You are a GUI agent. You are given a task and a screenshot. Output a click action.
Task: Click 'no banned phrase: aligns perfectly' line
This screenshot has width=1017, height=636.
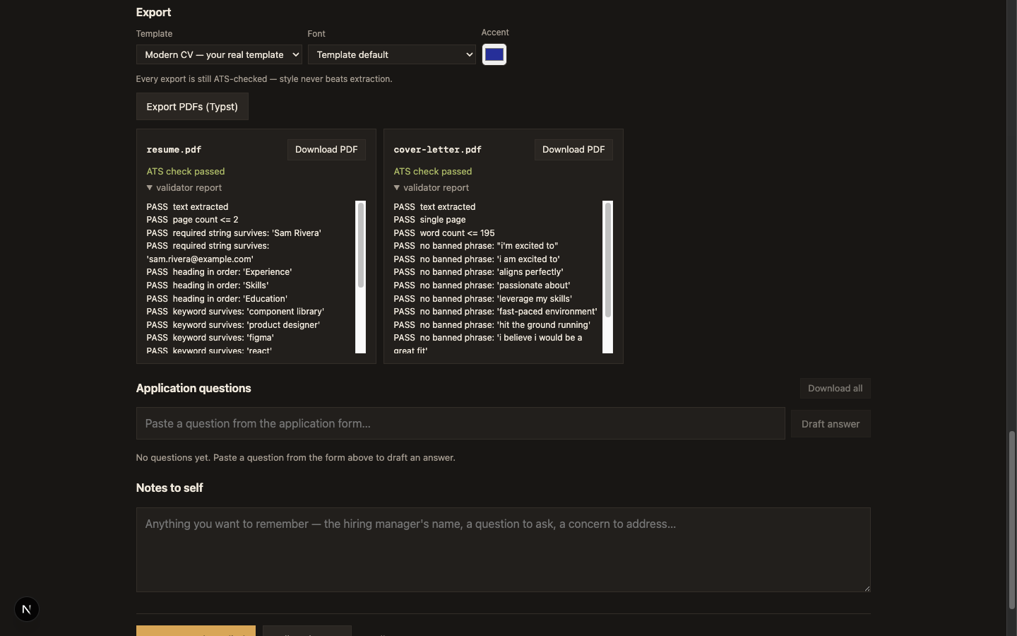pyautogui.click(x=478, y=272)
